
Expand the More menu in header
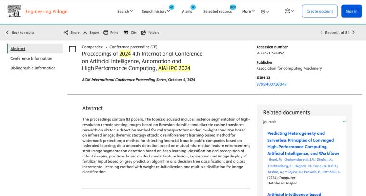248,11
